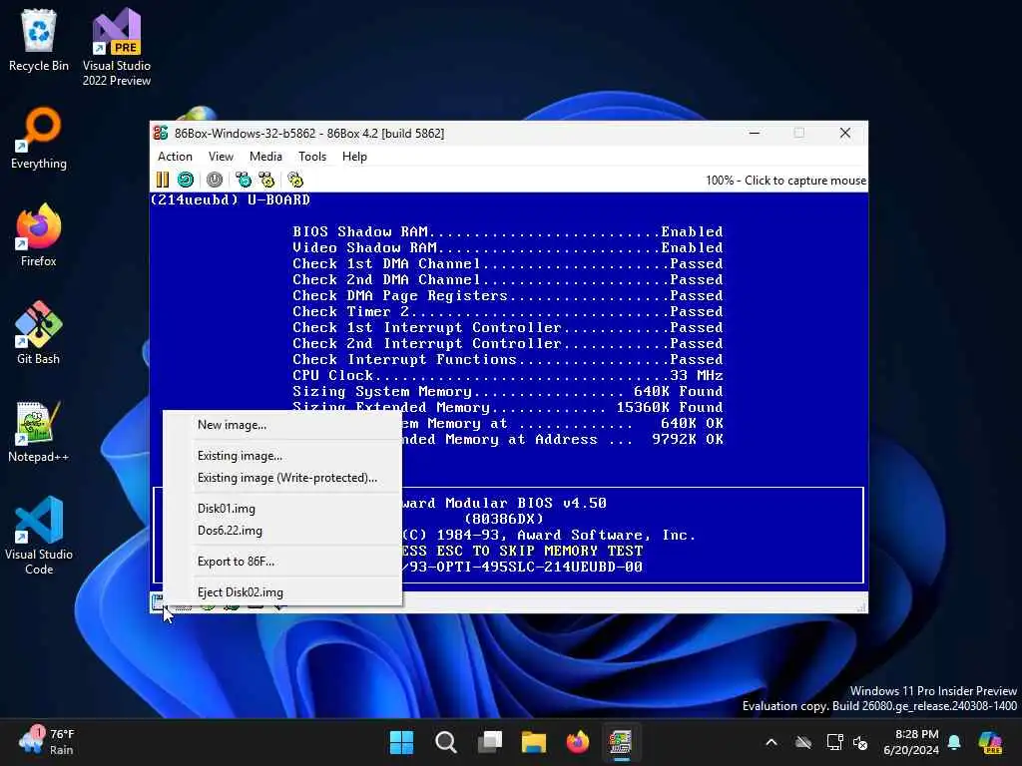The width and height of the screenshot is (1022, 766).
Task: Click the hard reset toolbar icon
Action: (x=186, y=180)
